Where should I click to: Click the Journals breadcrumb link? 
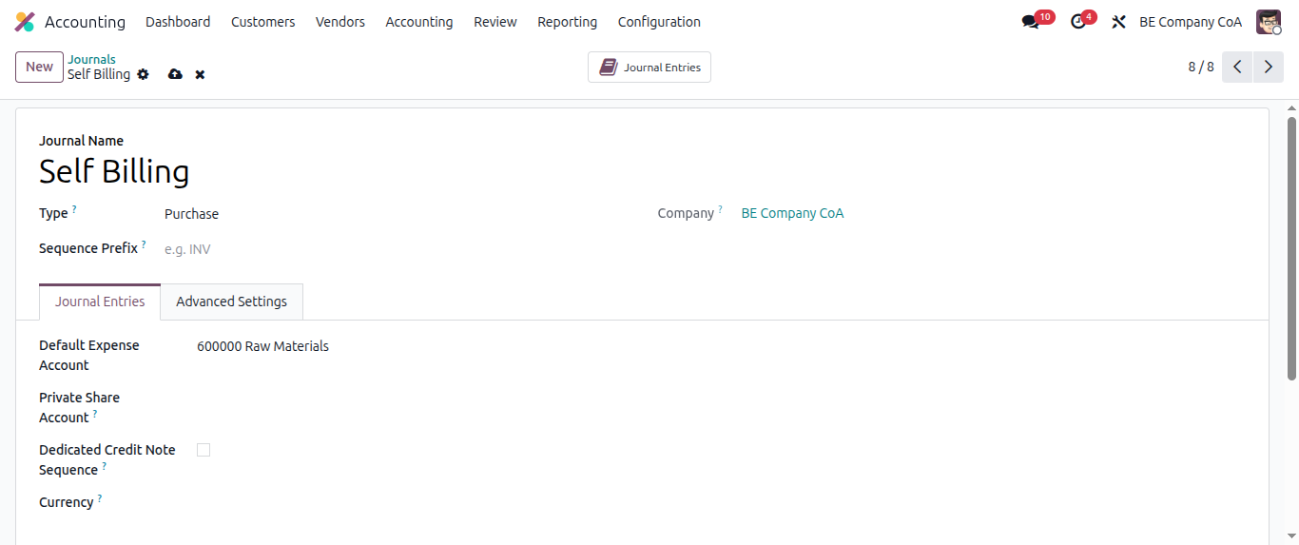(91, 59)
